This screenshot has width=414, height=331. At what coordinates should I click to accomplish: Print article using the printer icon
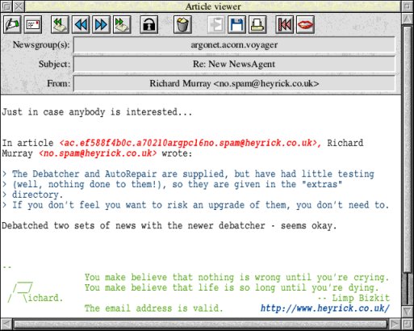point(257,24)
